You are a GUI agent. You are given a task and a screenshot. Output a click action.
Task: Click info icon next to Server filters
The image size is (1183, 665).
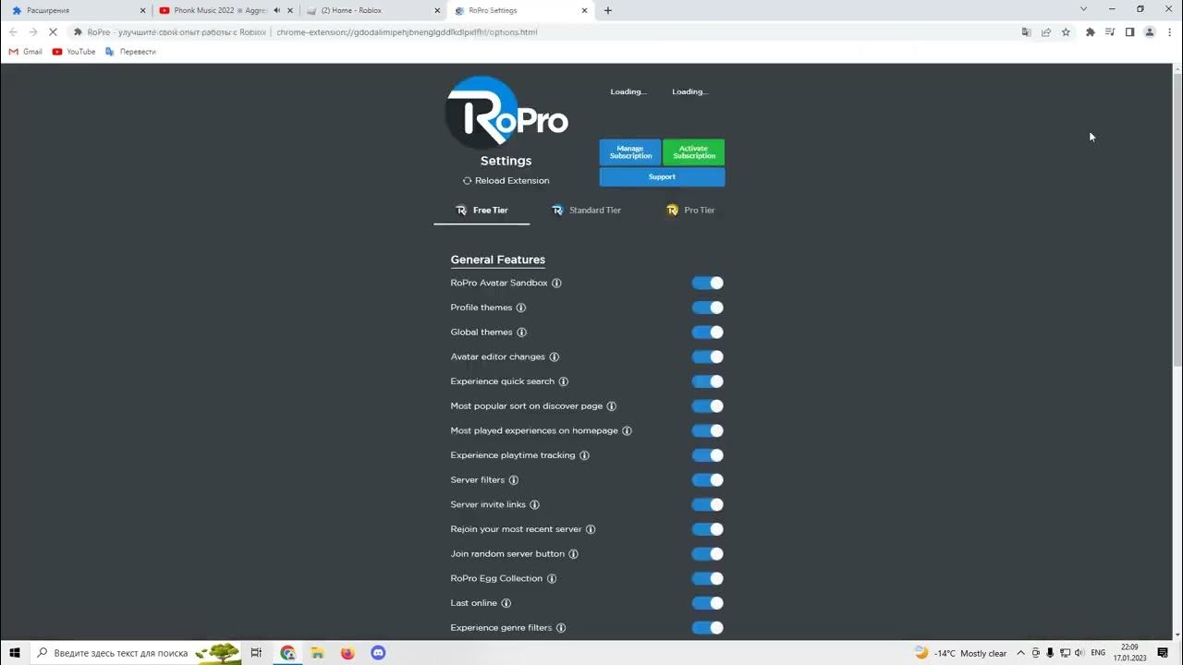coord(514,480)
